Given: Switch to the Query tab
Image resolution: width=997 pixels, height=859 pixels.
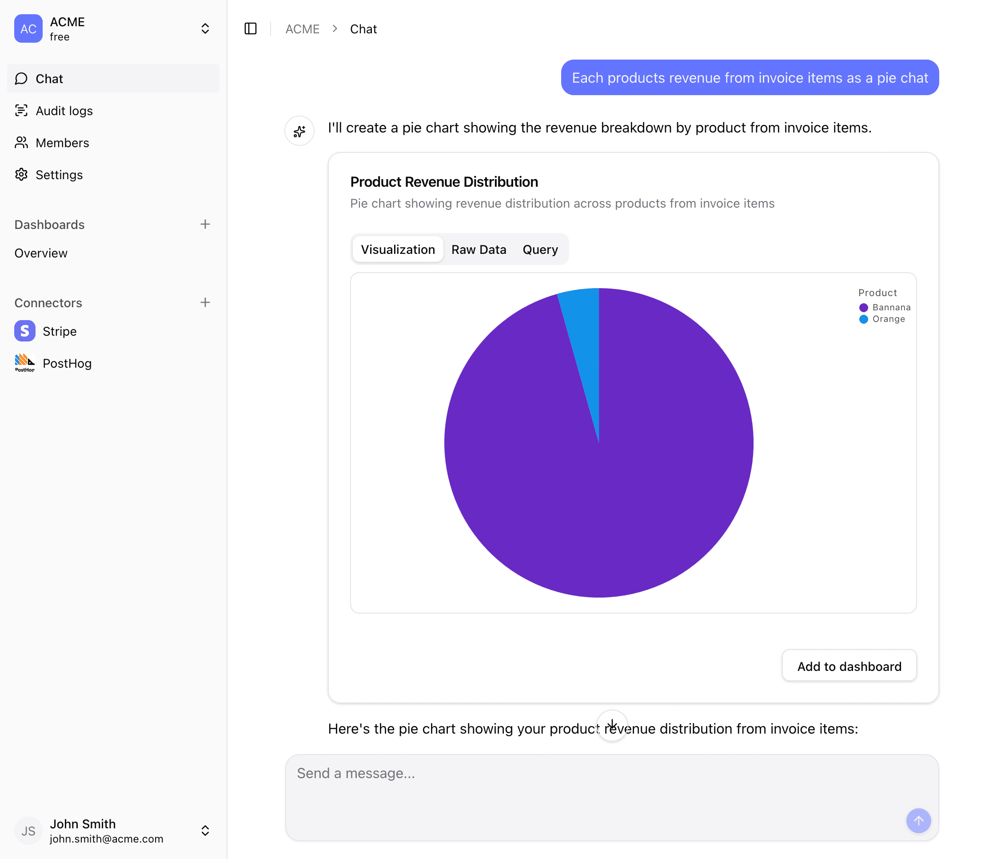Looking at the screenshot, I should tap(540, 249).
